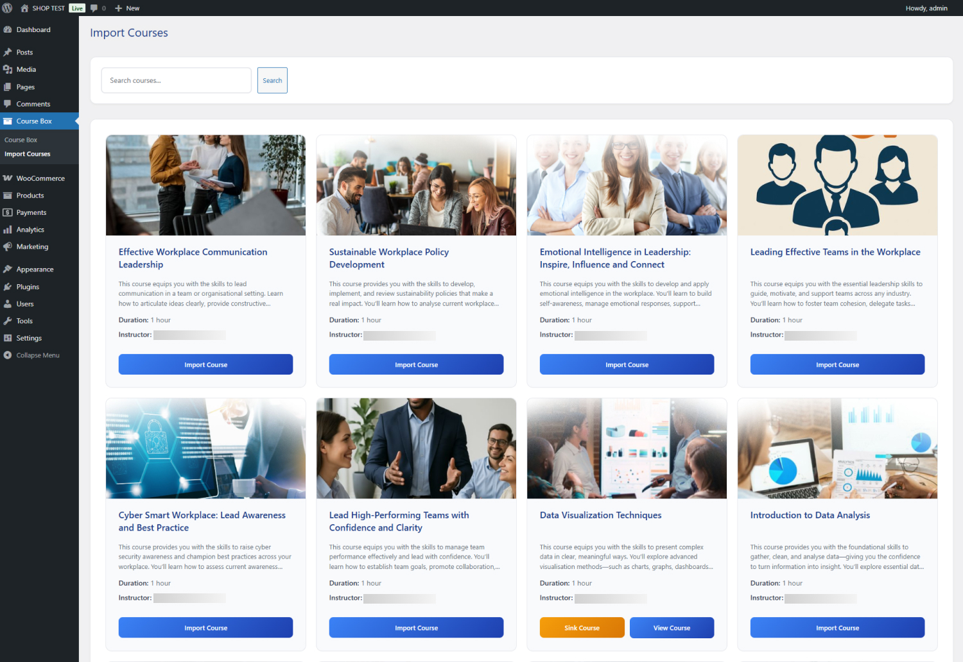The image size is (963, 662).
Task: Open WooCommerce menu item
Action: [x=39, y=178]
